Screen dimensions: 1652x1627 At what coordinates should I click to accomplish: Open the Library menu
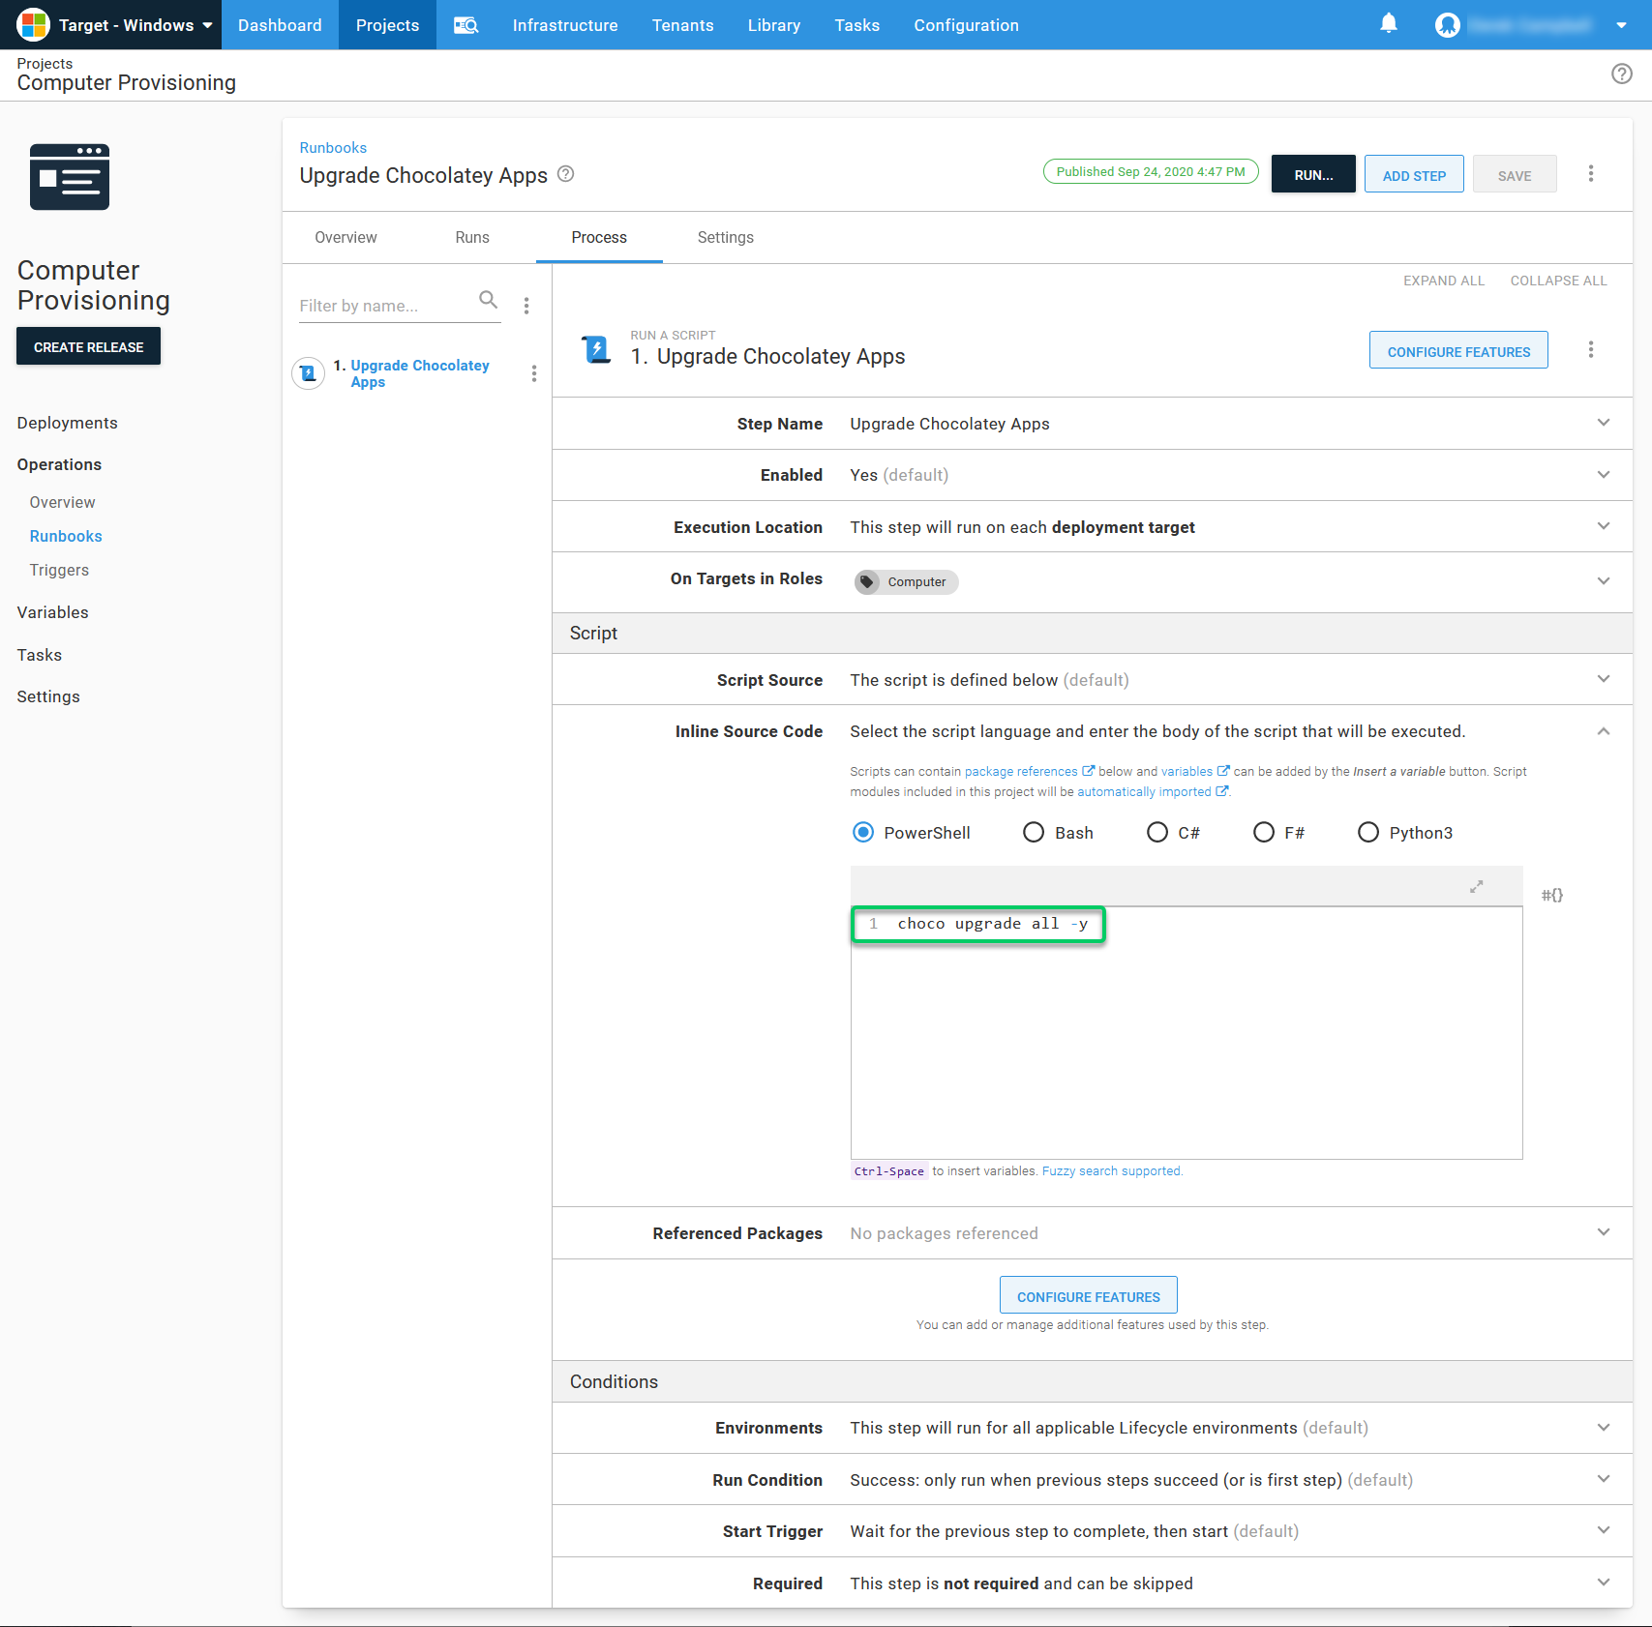[773, 24]
